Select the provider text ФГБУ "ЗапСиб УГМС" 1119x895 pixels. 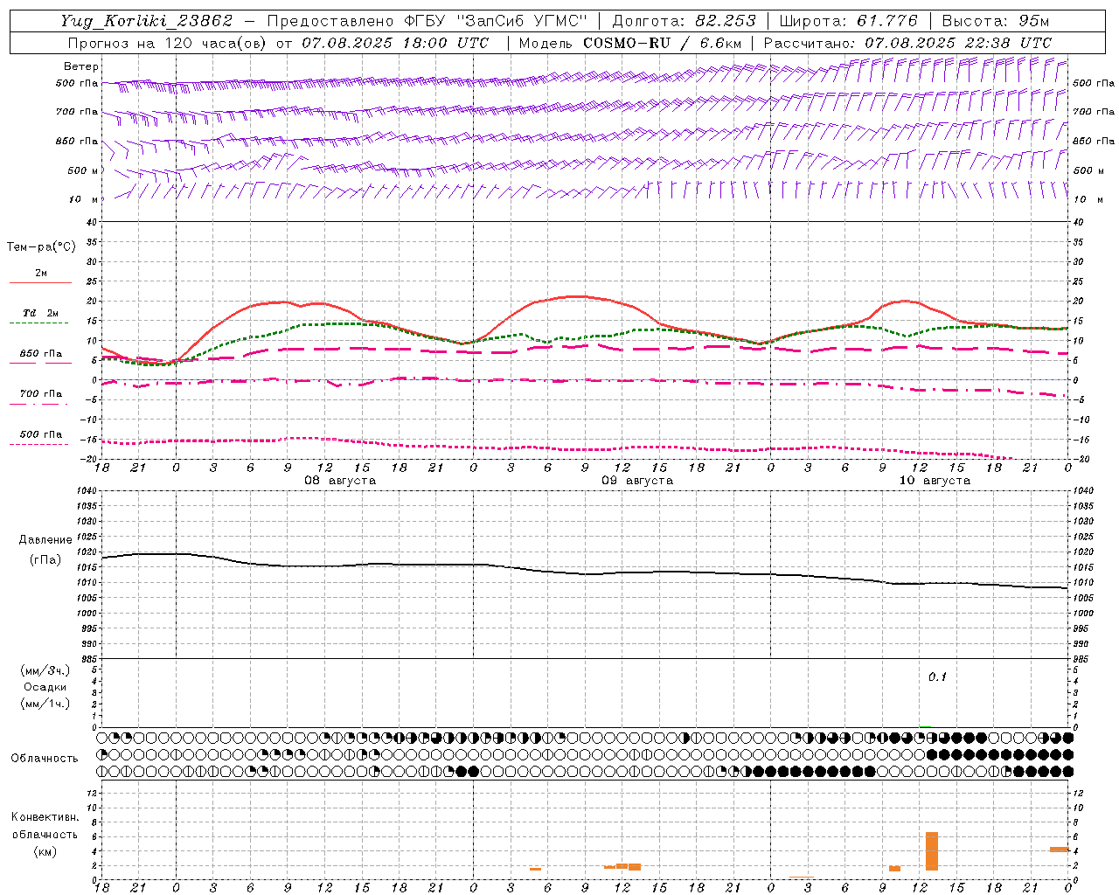496,21
